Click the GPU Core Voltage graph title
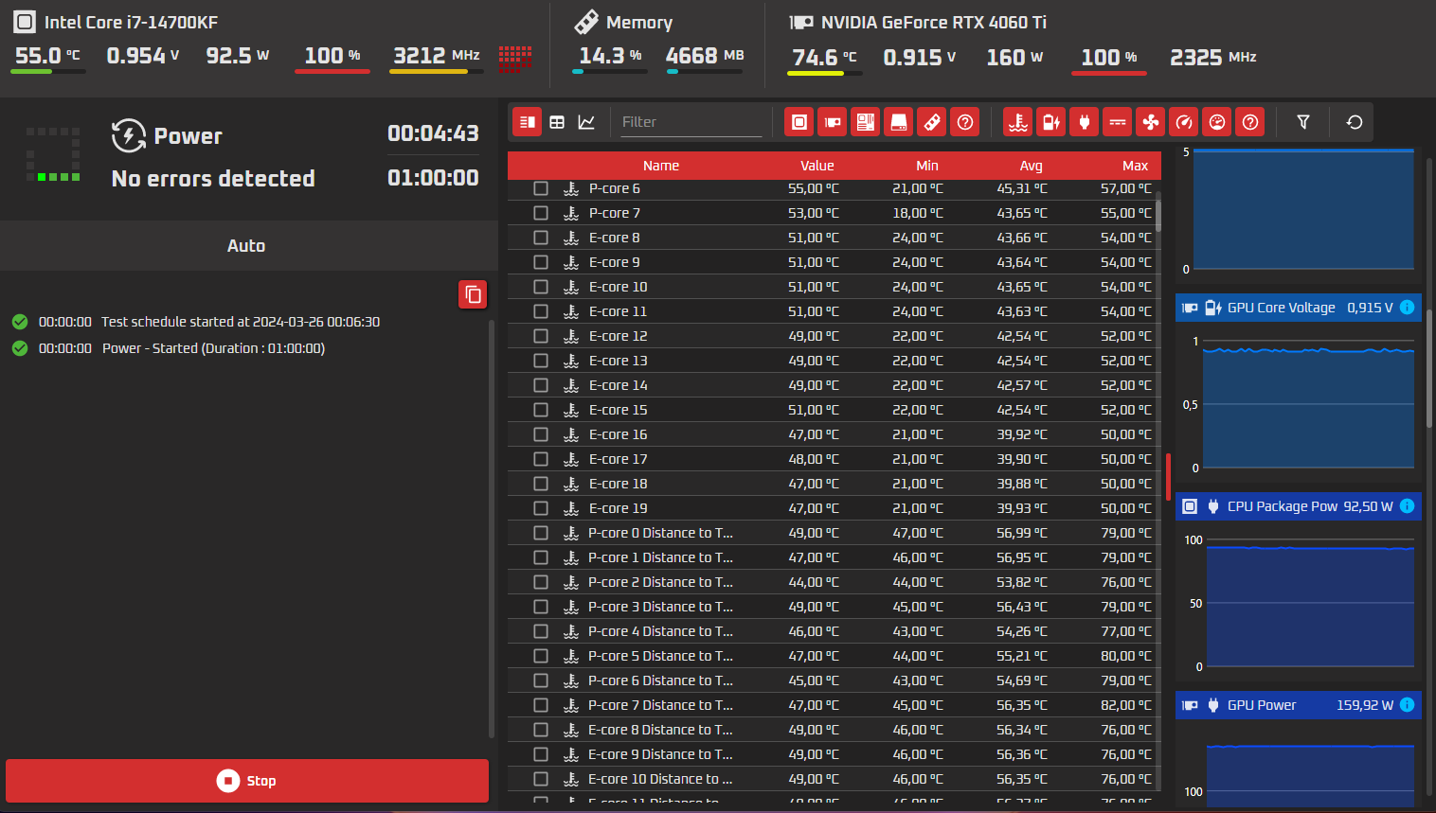The height and width of the screenshot is (813, 1436). 1281,308
